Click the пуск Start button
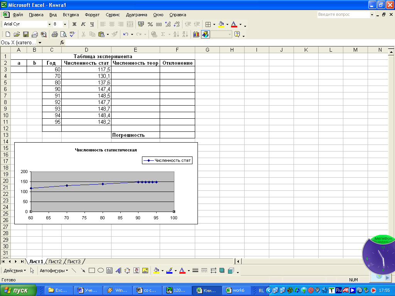This screenshot has width=395, height=296. pos(18,290)
